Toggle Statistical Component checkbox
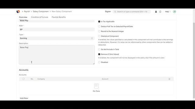This screenshot has width=195, height=109. (99, 36)
